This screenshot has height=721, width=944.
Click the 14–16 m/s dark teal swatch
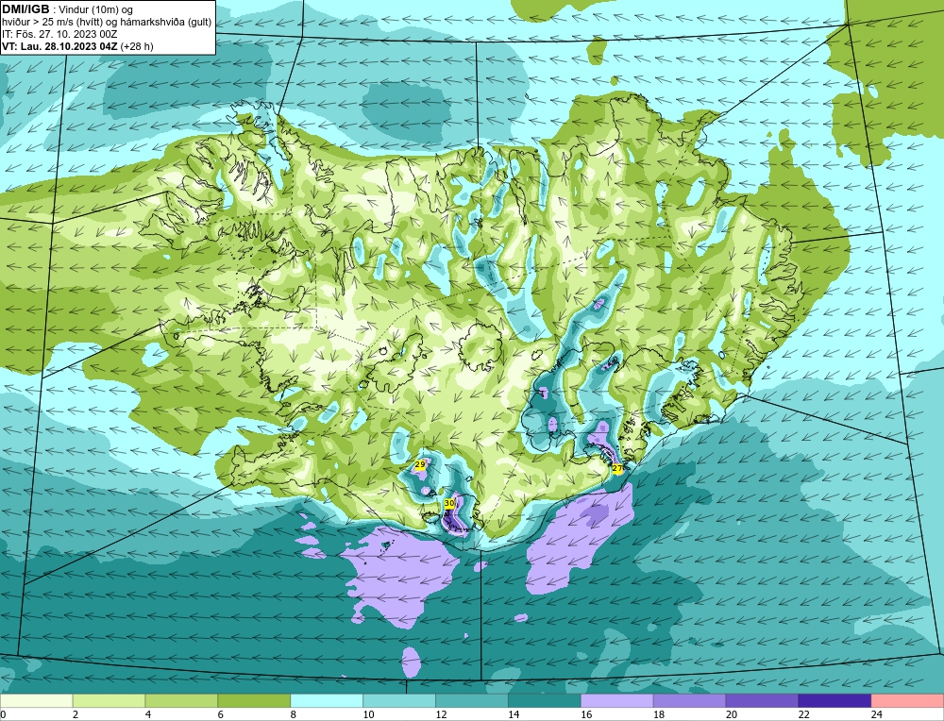coord(545,701)
